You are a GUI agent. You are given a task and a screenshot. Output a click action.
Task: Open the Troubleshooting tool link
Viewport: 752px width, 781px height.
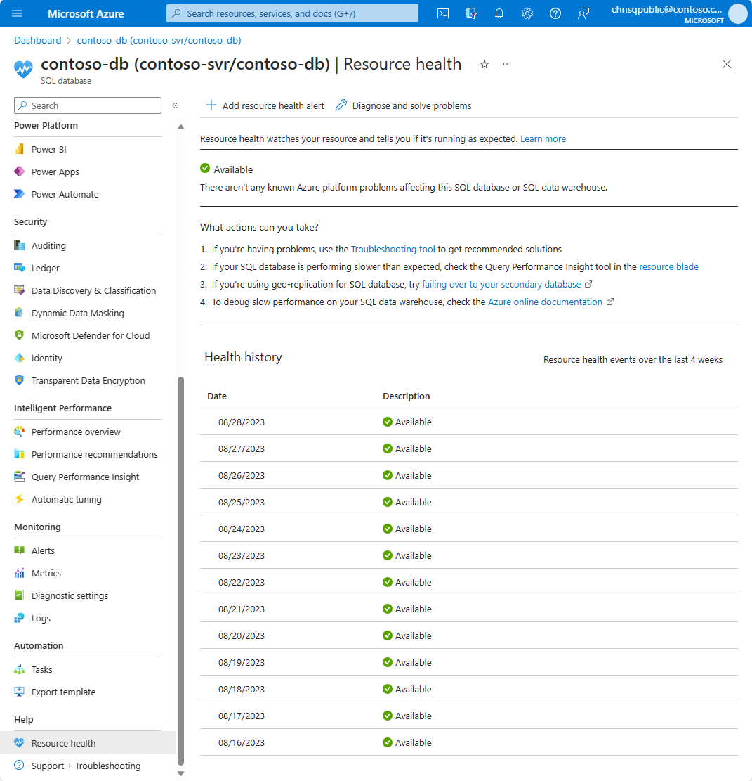pyautogui.click(x=393, y=249)
